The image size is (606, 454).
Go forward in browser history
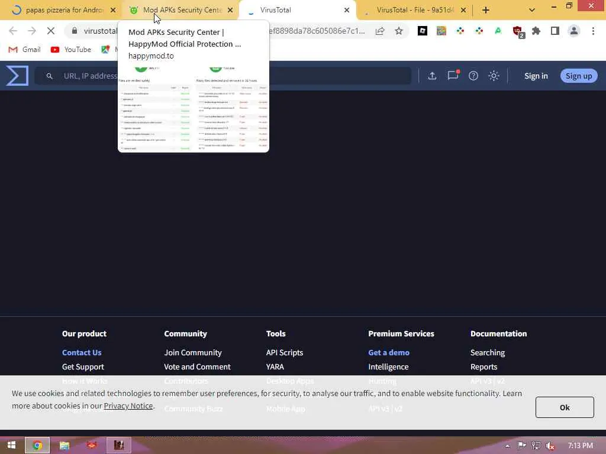click(32, 31)
